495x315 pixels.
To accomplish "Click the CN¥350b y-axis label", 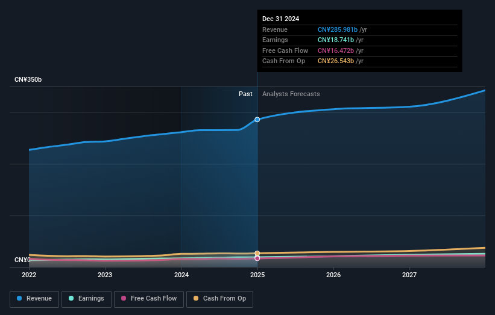I will click(28, 79).
